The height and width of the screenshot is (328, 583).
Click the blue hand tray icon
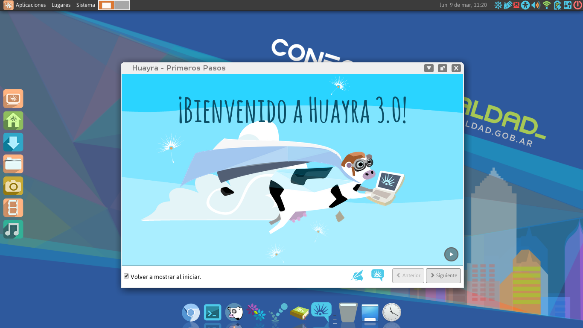(507, 5)
